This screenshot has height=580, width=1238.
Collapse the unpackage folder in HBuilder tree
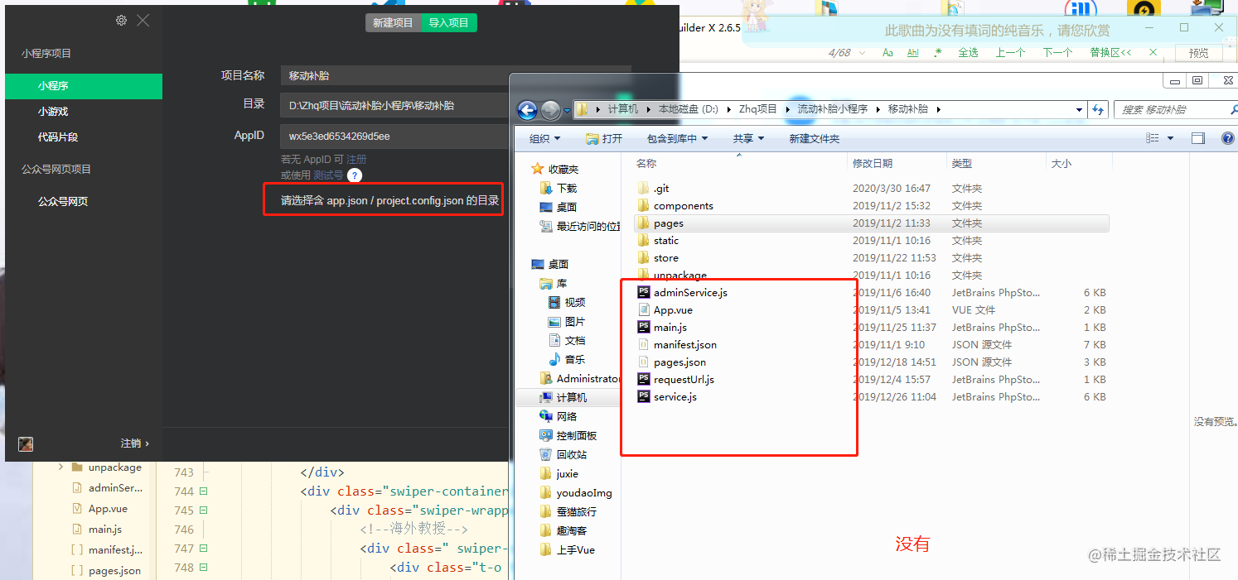pyautogui.click(x=59, y=467)
